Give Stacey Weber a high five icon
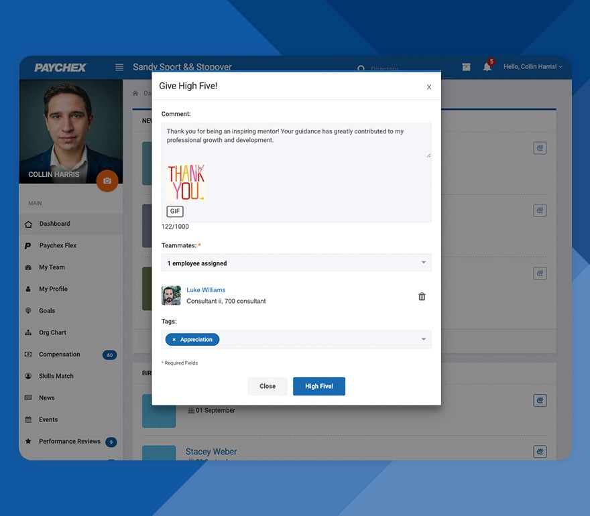This screenshot has height=516, width=590. (540, 452)
